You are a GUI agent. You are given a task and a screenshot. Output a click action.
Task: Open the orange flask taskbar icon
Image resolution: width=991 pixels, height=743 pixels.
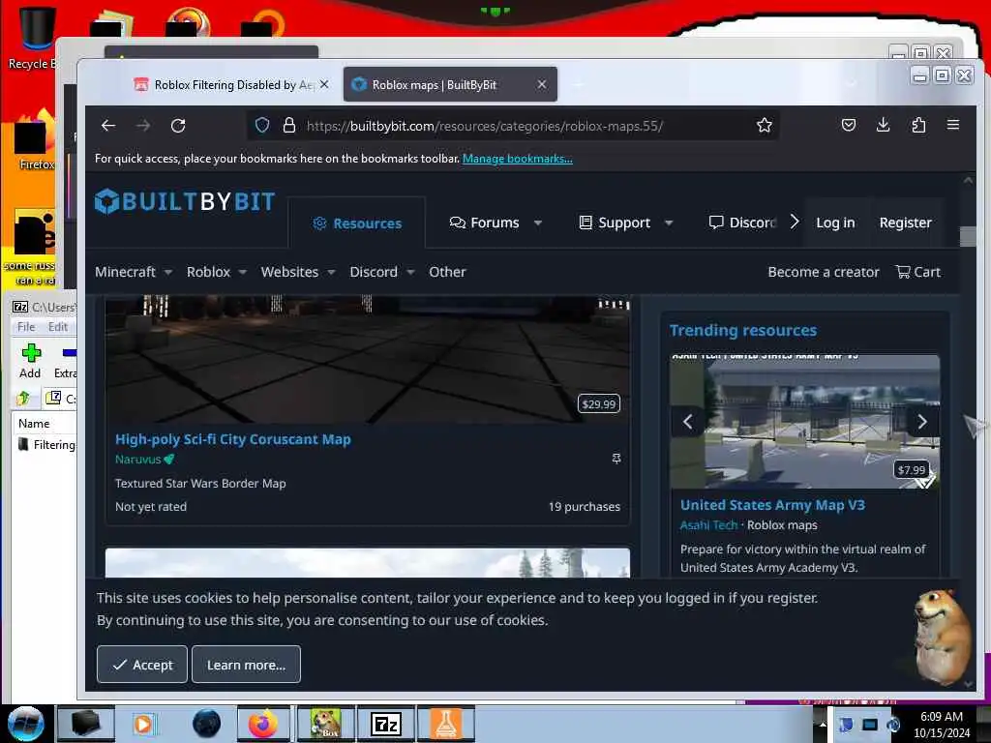pyautogui.click(x=445, y=724)
